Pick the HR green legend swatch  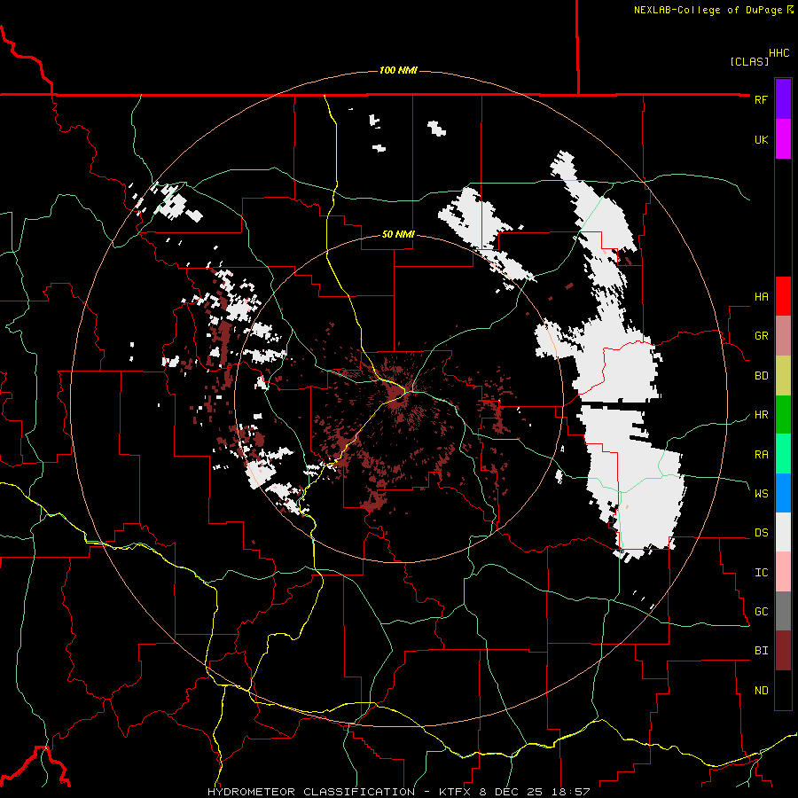coord(783,415)
